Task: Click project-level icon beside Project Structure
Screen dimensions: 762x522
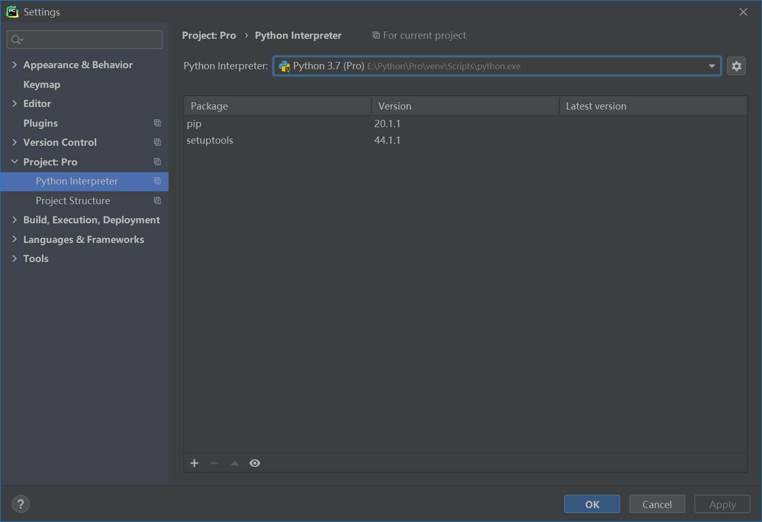Action: tap(158, 201)
